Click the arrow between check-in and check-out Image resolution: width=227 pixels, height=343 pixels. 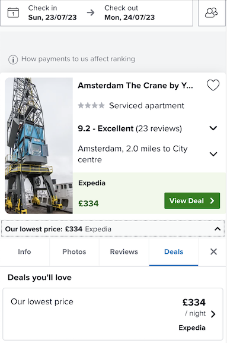pos(91,12)
